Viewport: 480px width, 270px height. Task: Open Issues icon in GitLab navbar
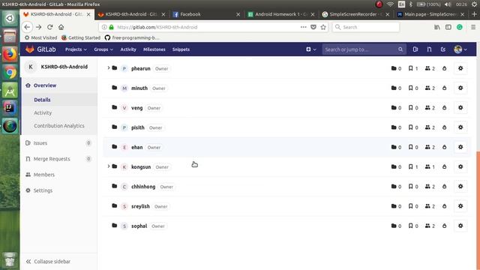tap(415, 49)
